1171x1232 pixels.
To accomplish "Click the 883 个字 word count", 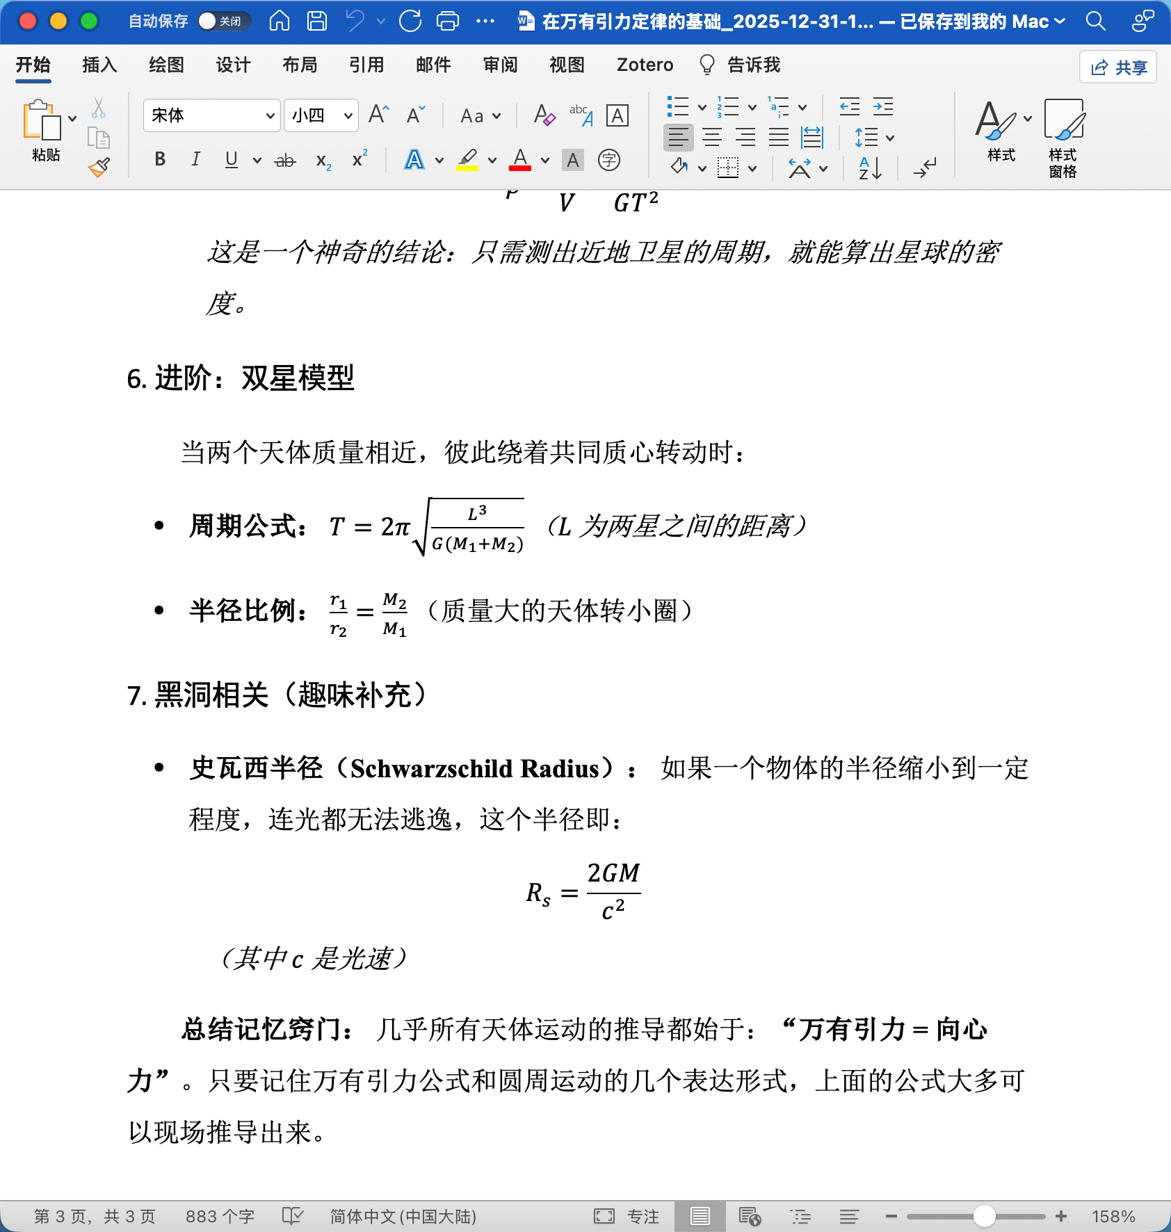I will click(220, 1216).
